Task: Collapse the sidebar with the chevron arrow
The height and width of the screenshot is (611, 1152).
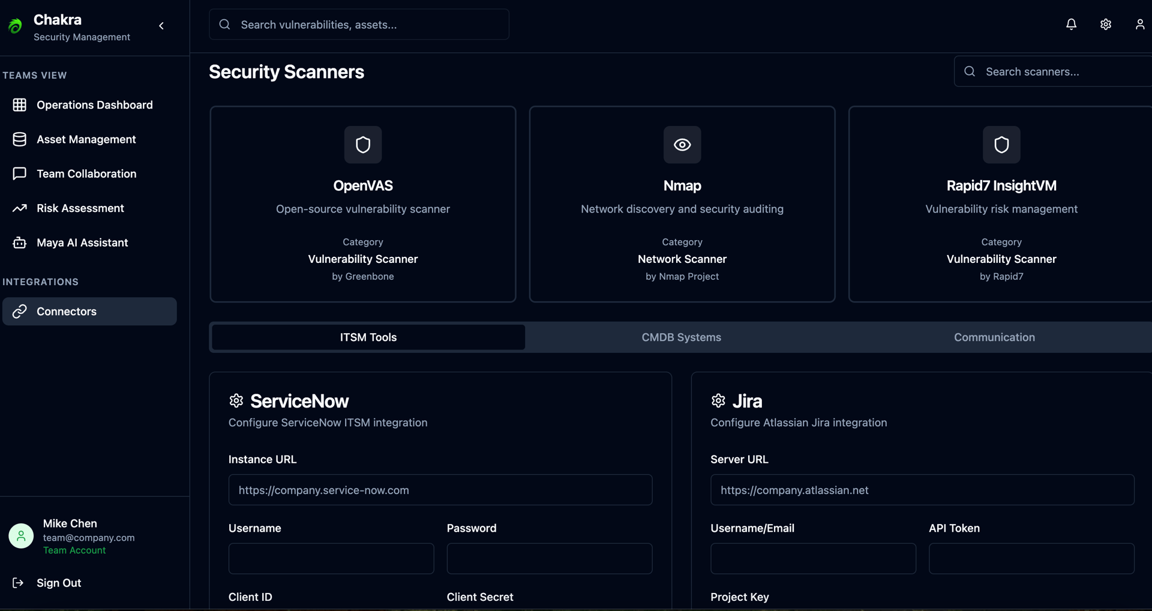Action: (161, 26)
